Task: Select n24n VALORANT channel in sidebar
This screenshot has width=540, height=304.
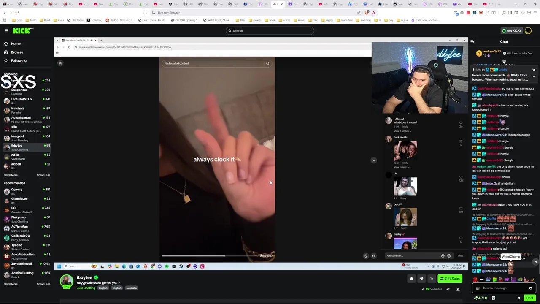Action: pos(26,156)
